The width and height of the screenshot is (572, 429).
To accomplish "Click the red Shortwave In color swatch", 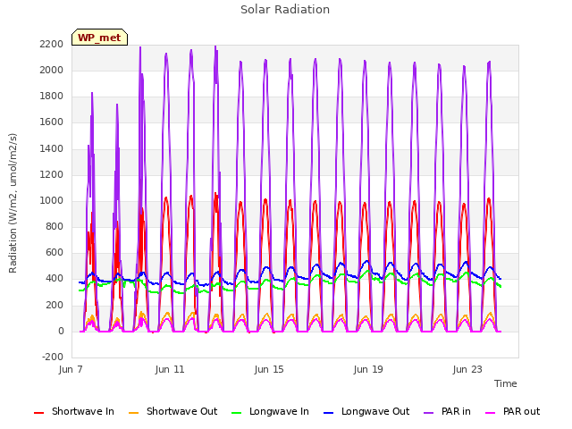I will pyautogui.click(x=38, y=413).
